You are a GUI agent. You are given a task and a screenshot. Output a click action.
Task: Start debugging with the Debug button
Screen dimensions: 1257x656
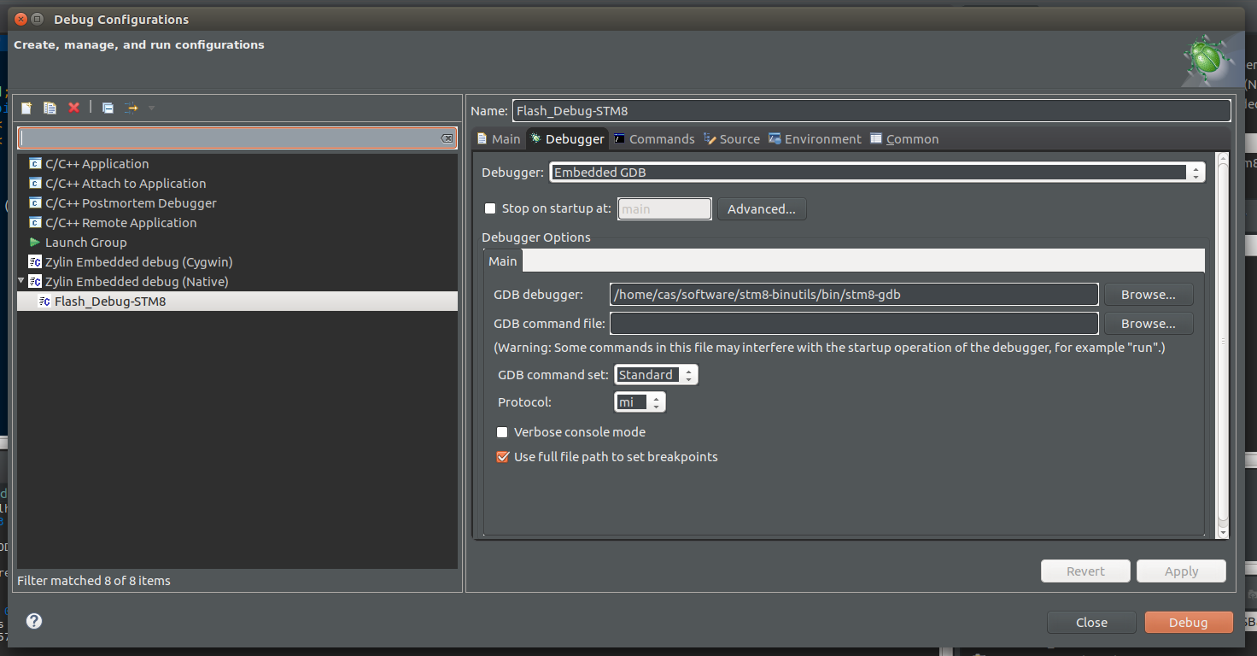[1189, 623]
